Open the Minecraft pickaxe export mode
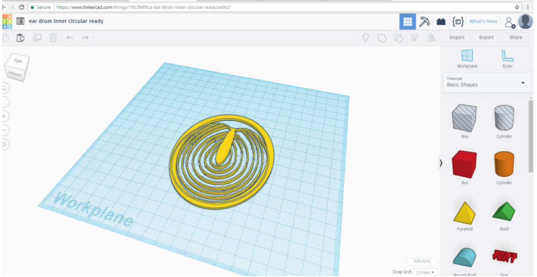Image resolution: width=537 pixels, height=277 pixels. click(x=425, y=21)
